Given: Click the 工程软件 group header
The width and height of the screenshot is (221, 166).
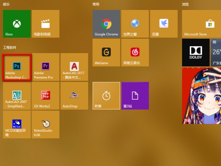Looking at the screenshot, I should point(10,48).
